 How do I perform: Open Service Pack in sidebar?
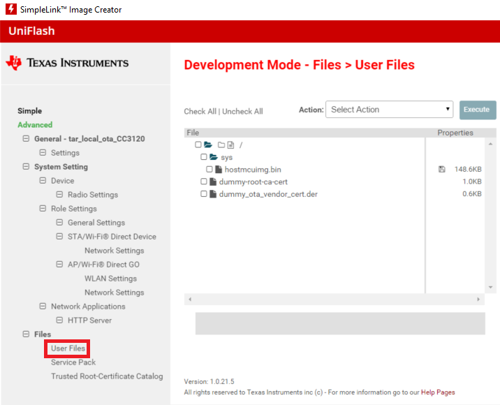[x=73, y=362]
